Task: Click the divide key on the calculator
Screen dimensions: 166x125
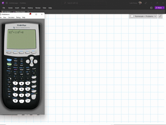Action: tap(34, 77)
